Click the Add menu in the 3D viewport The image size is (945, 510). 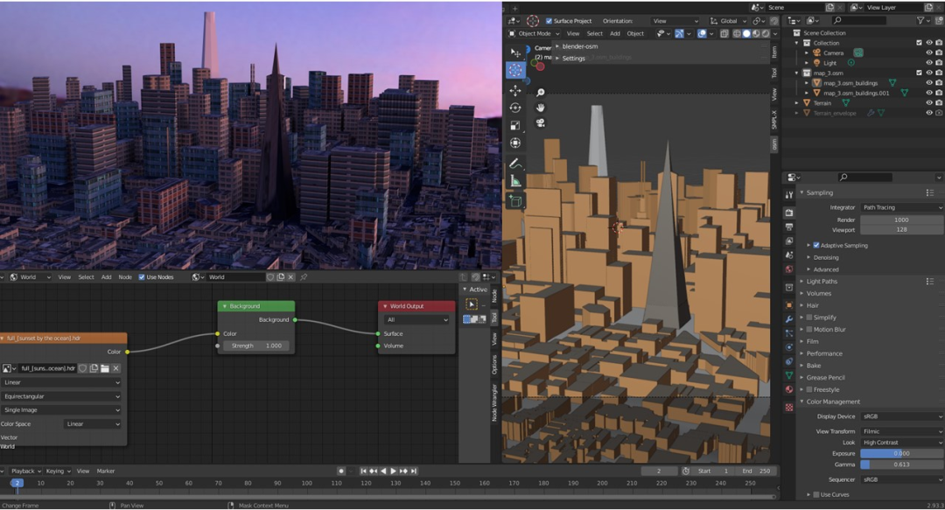(615, 33)
